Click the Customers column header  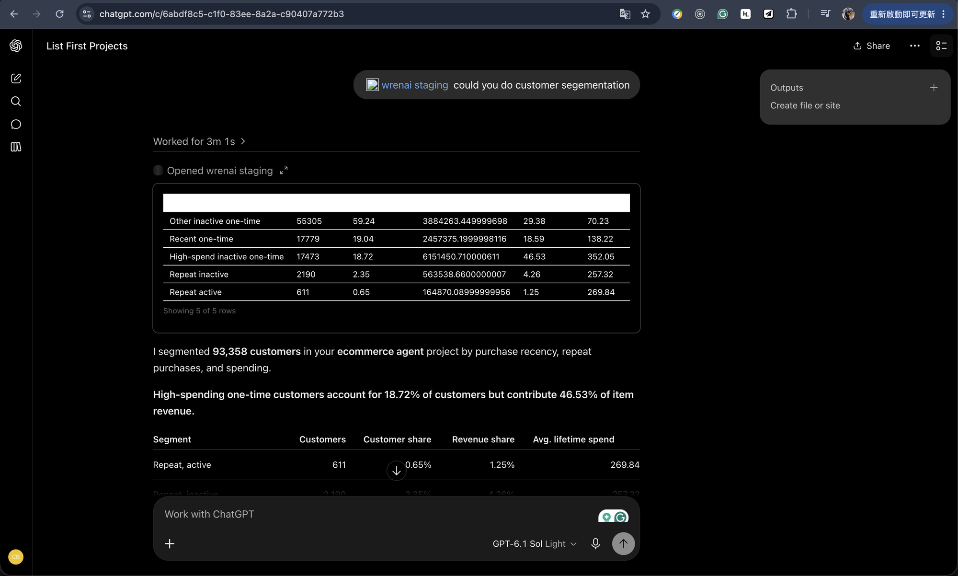[322, 439]
